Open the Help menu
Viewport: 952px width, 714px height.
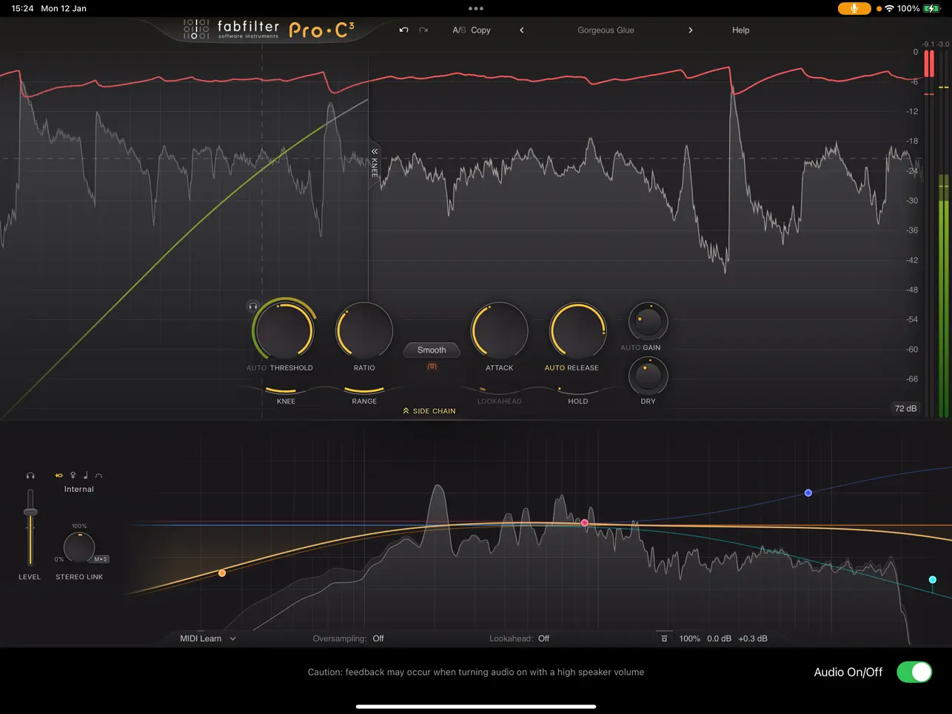(x=740, y=30)
